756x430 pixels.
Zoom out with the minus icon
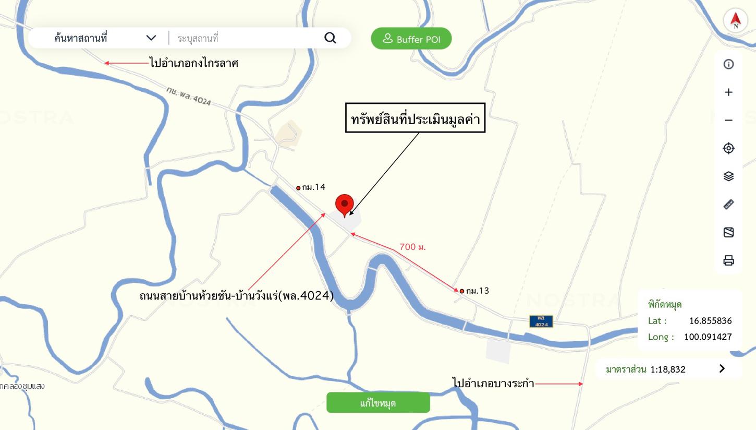point(728,121)
